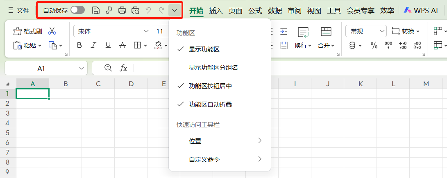Select column header L
Screen dimensions: 447x178
click(x=393, y=84)
